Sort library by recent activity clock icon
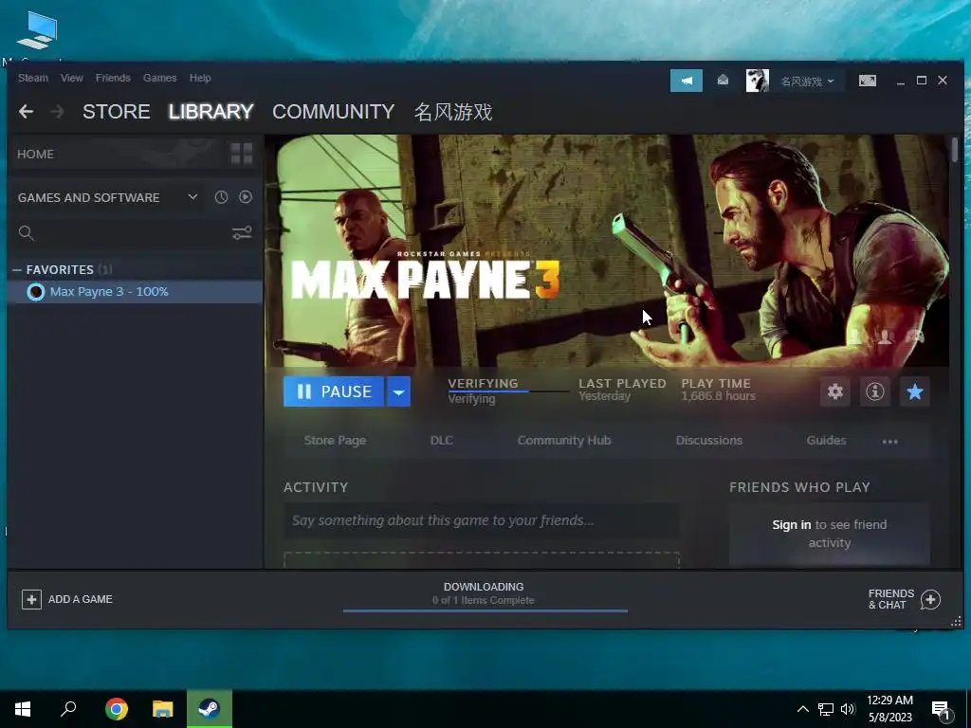The width and height of the screenshot is (971, 728). [221, 197]
